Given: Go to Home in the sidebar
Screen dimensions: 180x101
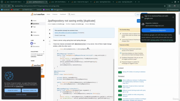Looking at the screenshot, I should click(35, 20).
